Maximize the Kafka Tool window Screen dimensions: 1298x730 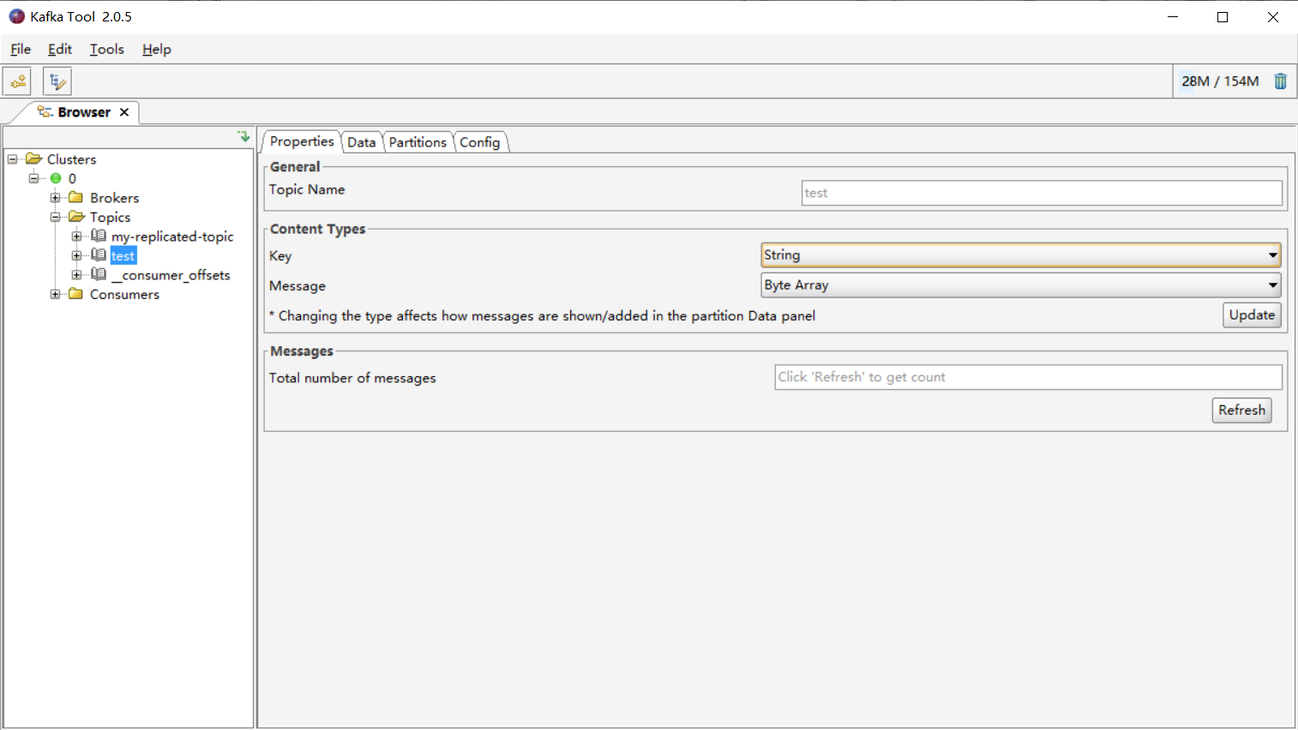pos(1223,17)
